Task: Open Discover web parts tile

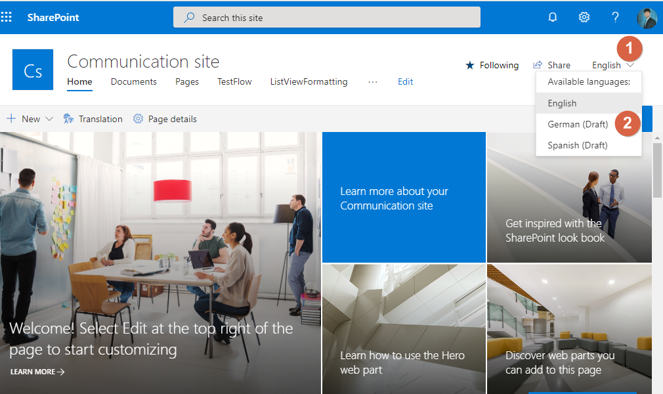Action: (569, 329)
